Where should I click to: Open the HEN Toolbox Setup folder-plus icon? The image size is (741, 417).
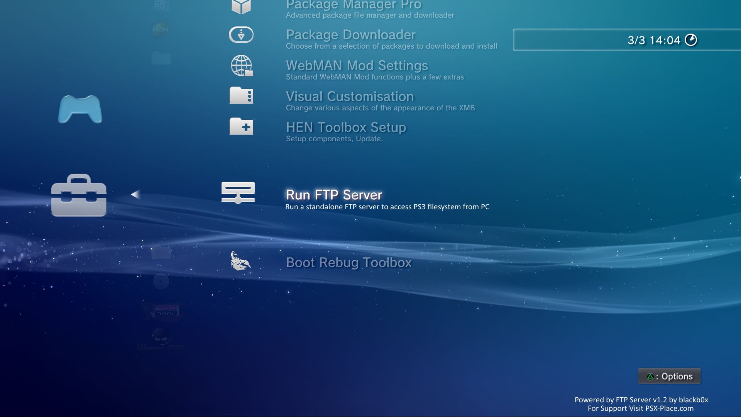click(x=241, y=126)
